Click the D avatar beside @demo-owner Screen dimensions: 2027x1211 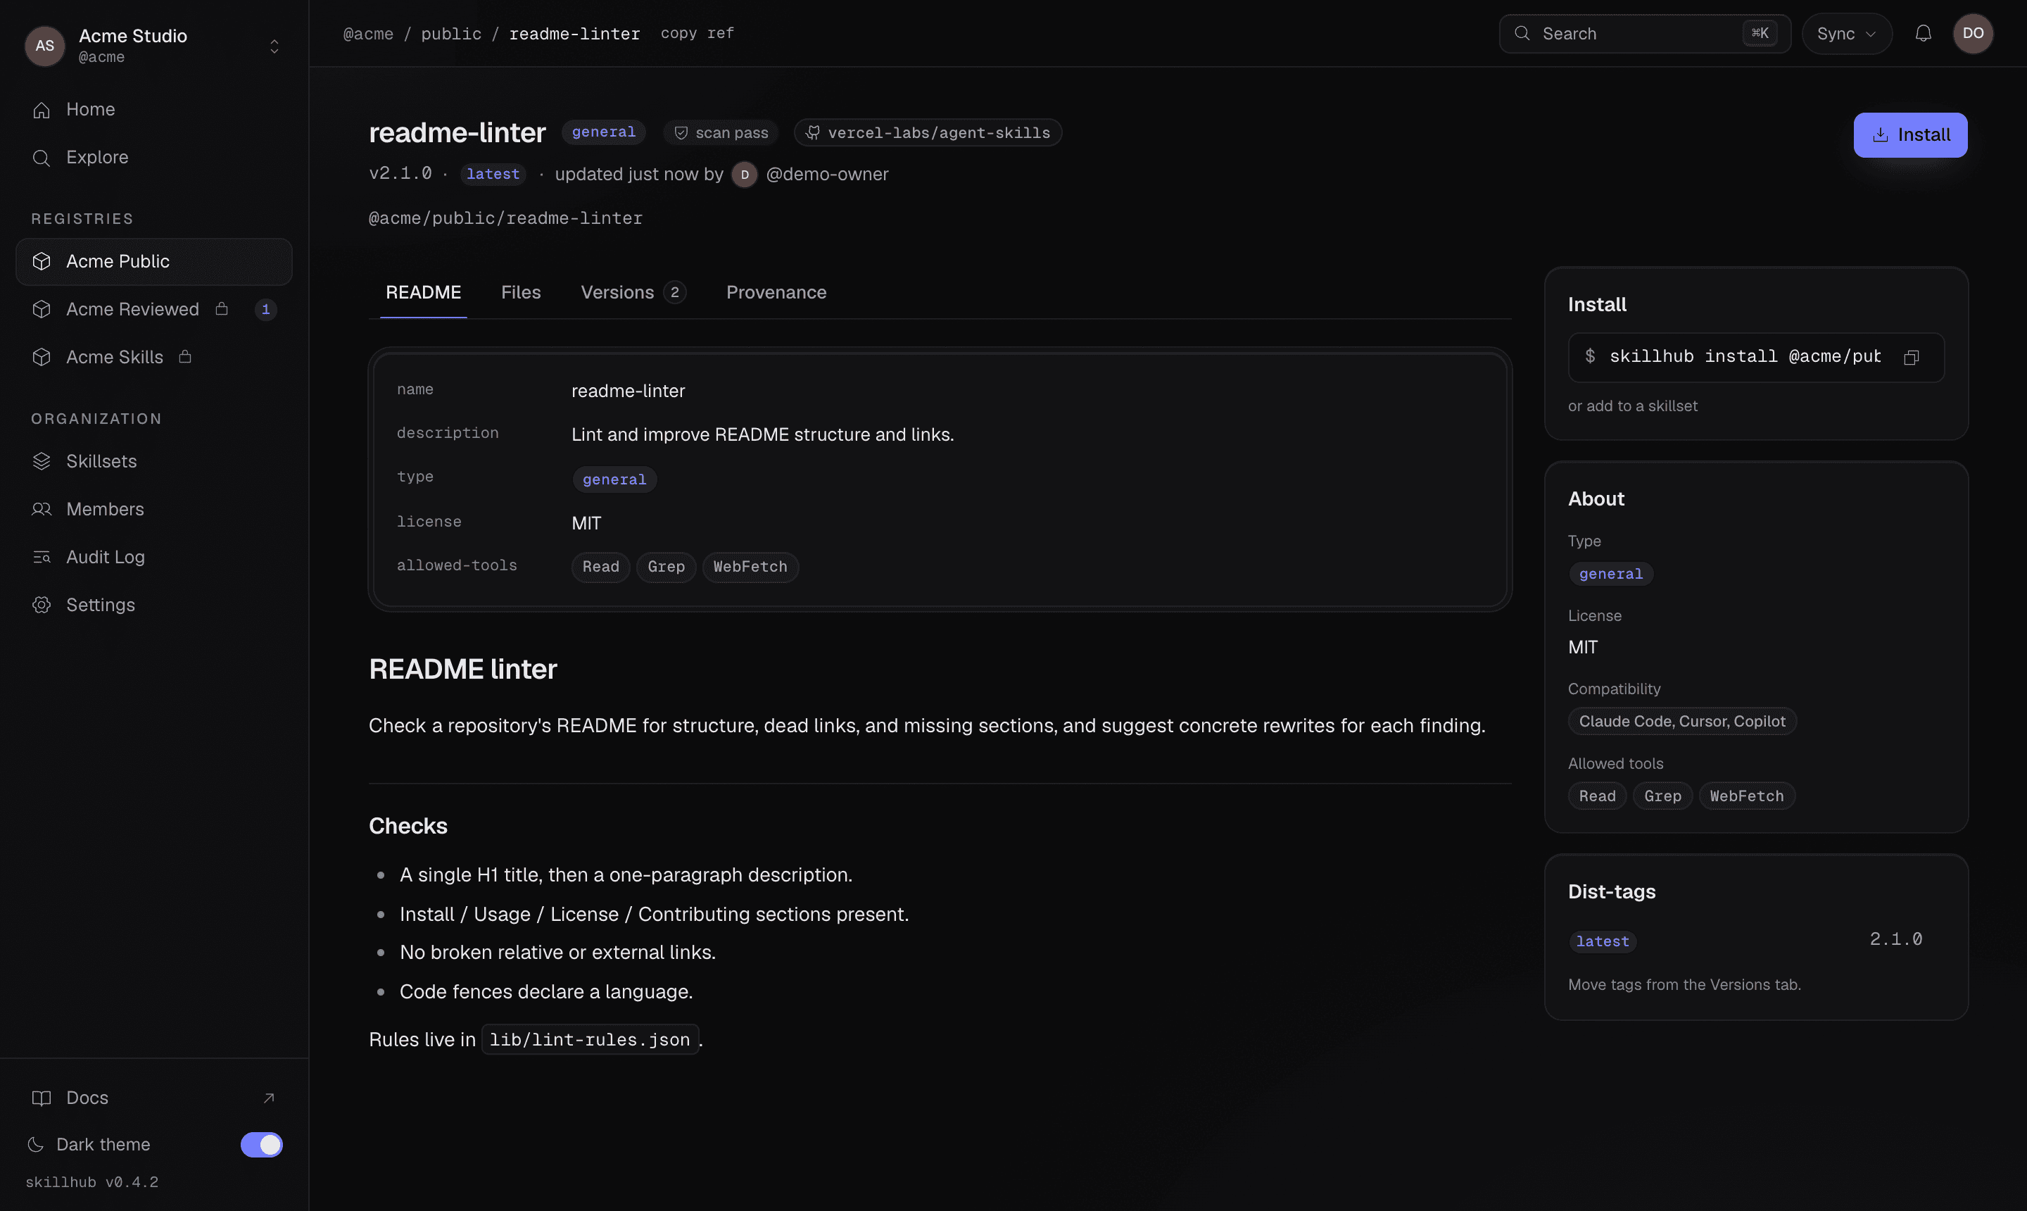[x=744, y=175]
